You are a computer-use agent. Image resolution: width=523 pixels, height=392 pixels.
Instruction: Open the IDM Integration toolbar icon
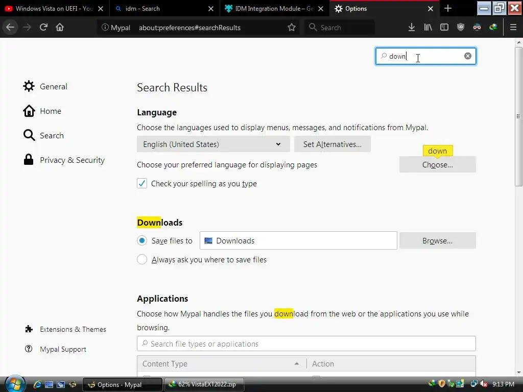point(493,28)
